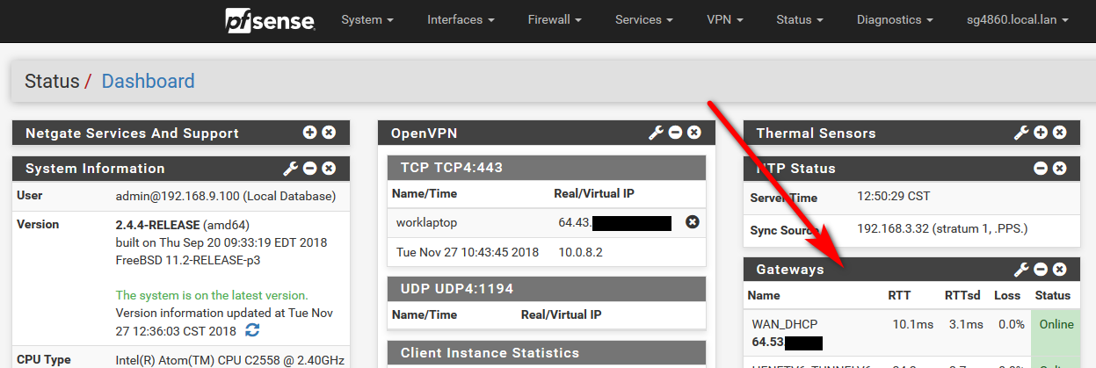
Task: Open the VPN menu
Action: [724, 19]
